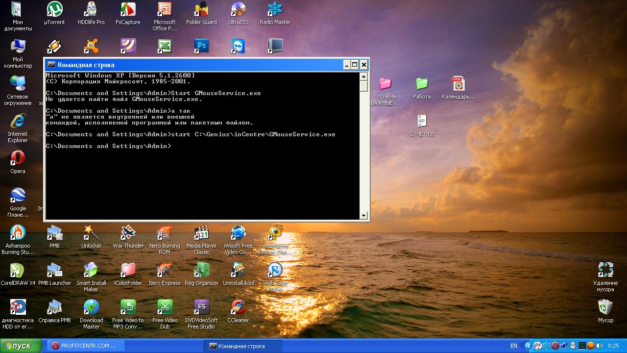Launch the UltraISO desktop icon
Viewport: 627px width, 353px height.
(x=238, y=9)
